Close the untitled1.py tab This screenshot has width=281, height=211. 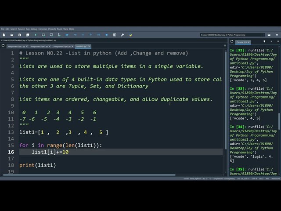89,46
